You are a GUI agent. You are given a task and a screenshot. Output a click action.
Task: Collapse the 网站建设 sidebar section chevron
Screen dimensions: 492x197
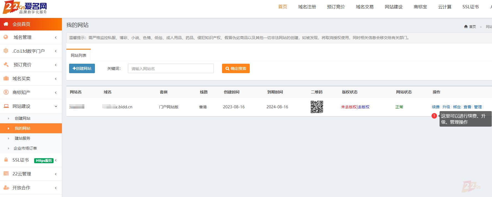(x=56, y=106)
